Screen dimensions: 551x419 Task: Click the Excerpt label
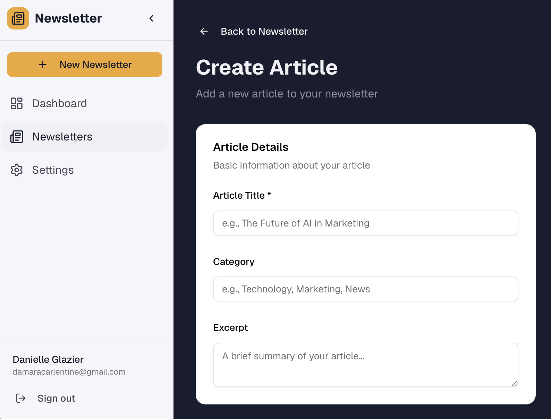pyautogui.click(x=230, y=327)
